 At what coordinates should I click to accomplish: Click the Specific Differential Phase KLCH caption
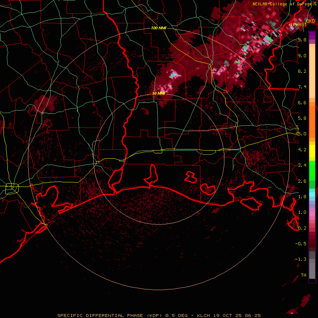coord(159,316)
